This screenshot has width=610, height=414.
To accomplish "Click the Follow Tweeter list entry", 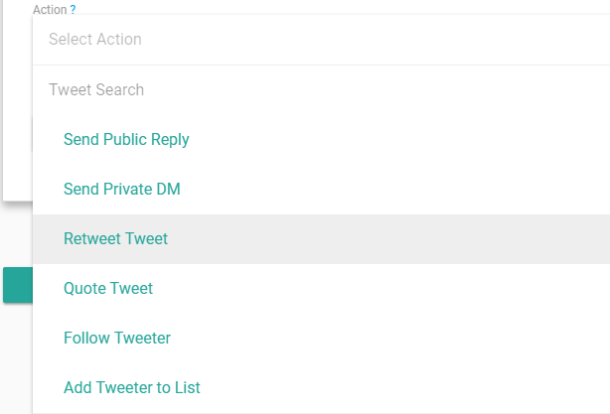I will coord(117,339).
